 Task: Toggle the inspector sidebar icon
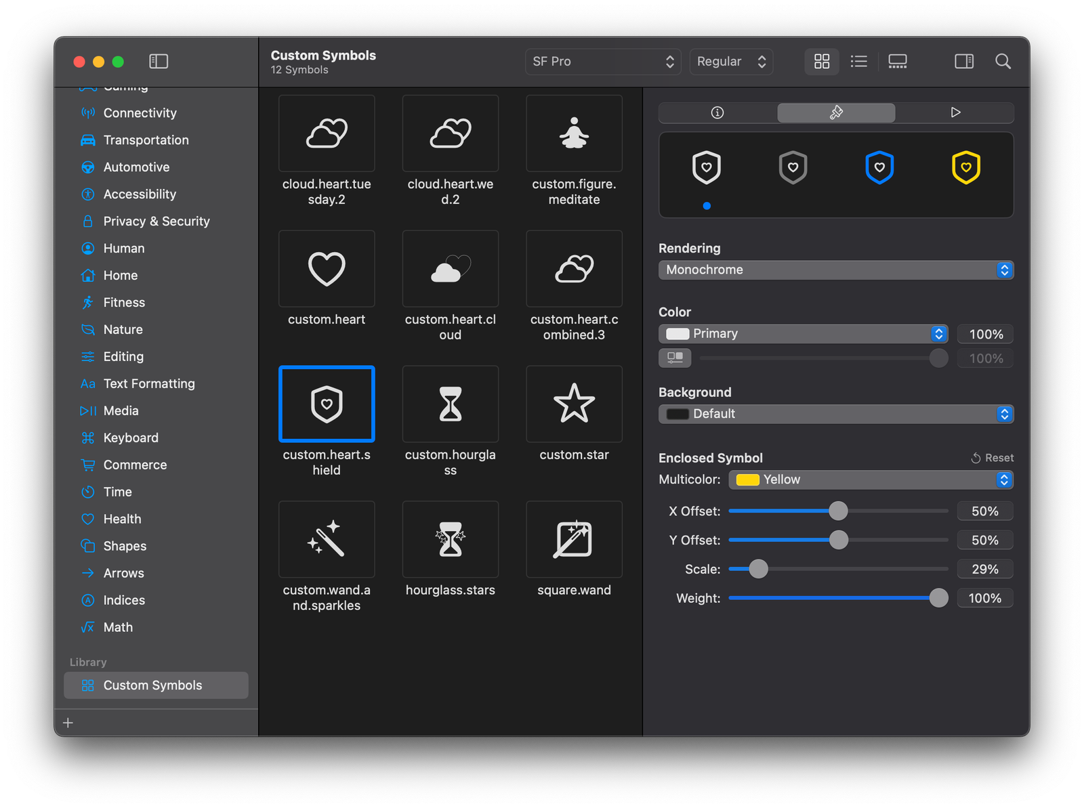click(963, 61)
